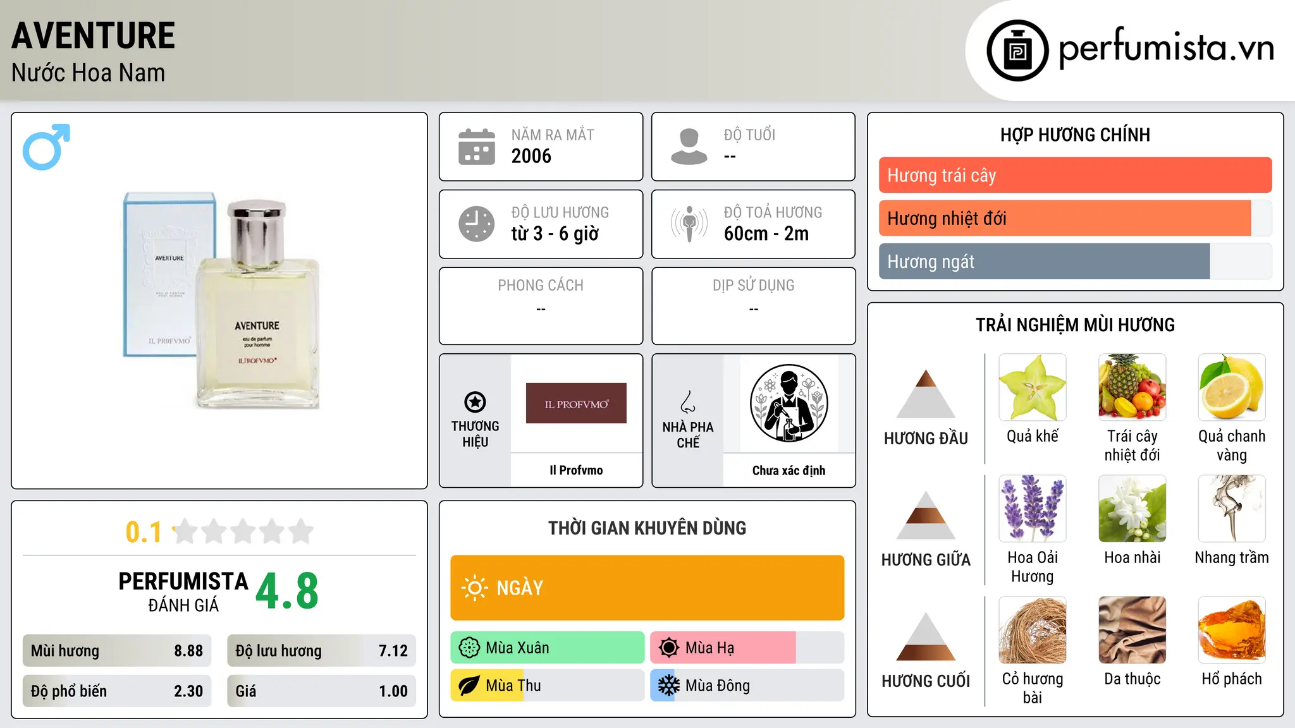Click the Độ lưu hương 7.12 score bar
This screenshot has height=728, width=1295.
pyautogui.click(x=321, y=651)
